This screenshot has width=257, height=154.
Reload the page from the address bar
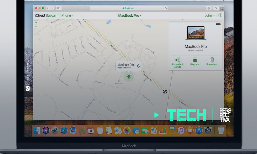[166, 8]
